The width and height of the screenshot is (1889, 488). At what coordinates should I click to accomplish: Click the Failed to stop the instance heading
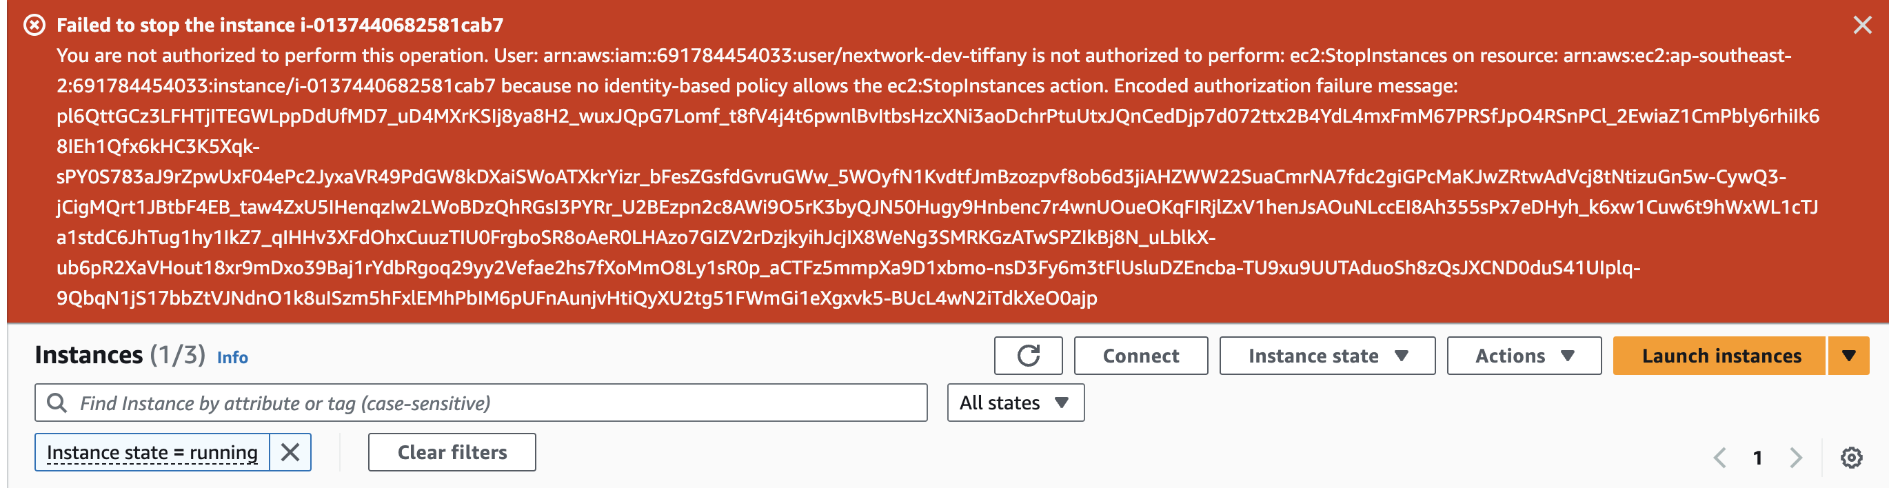point(279,26)
